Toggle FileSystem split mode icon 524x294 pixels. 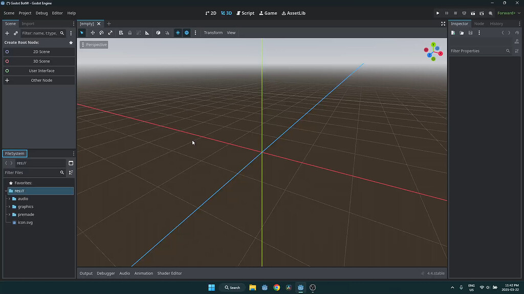pos(71,163)
